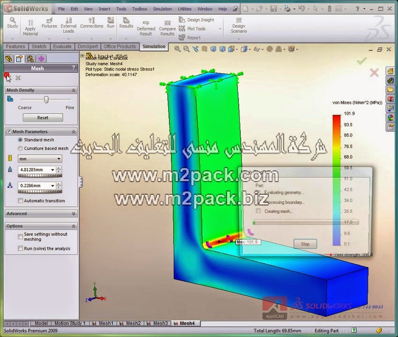Switch to the Office Products tab
This screenshot has height=337, width=398.
[x=120, y=46]
